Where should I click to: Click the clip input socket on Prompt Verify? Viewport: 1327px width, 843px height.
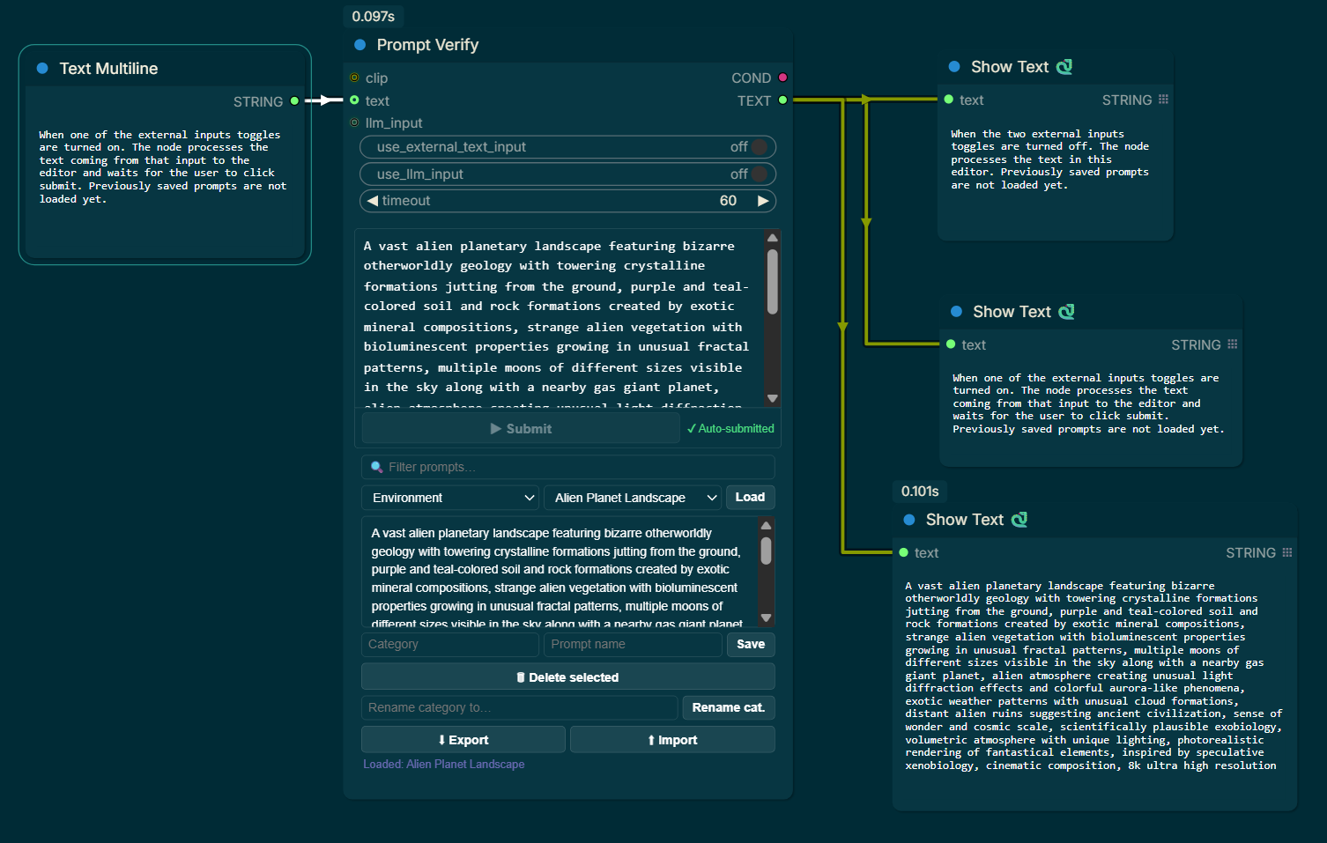354,78
